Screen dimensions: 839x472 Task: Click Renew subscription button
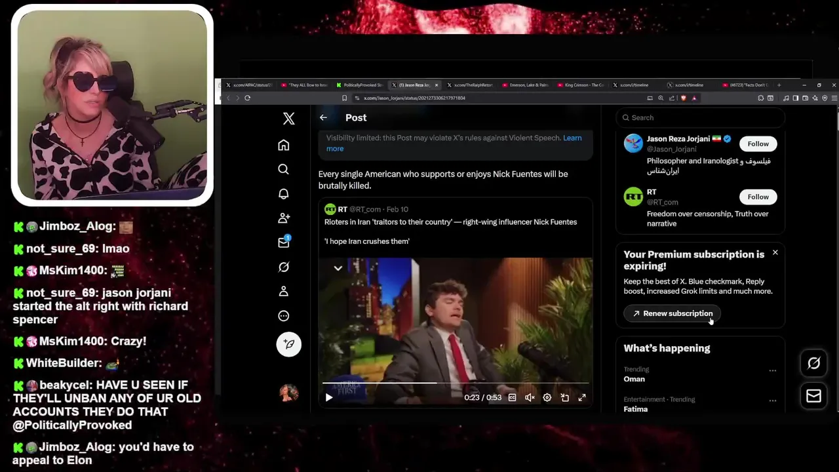(672, 313)
